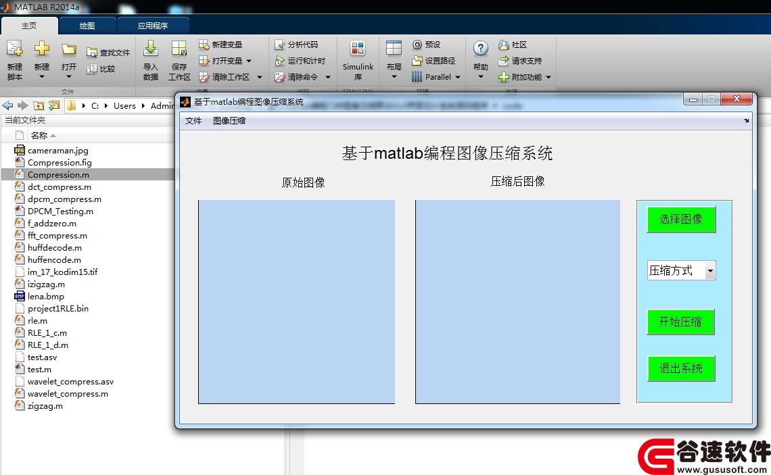Open the File (文件) menu in compression window
Image resolution: width=771 pixels, height=475 pixels.
click(x=193, y=121)
